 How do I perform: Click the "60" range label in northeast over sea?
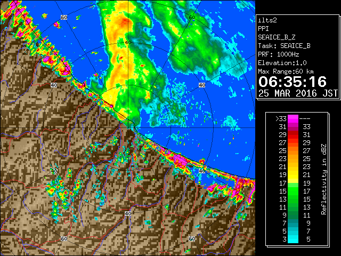192,17
